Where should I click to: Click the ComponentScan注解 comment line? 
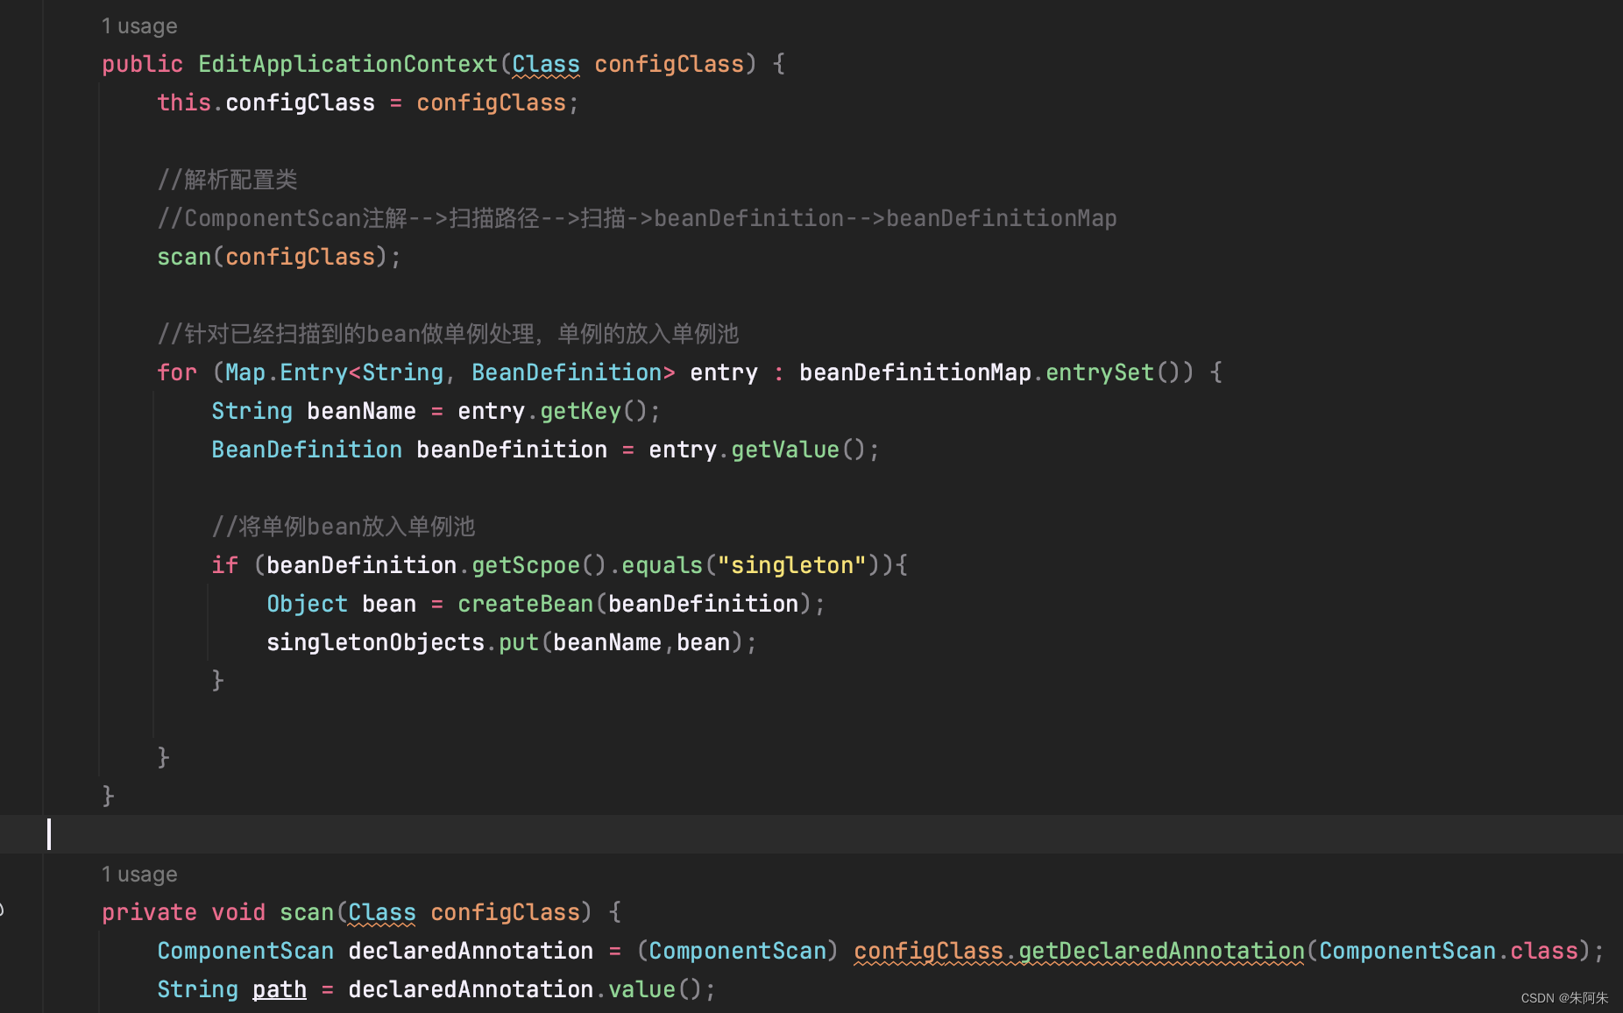637,218
